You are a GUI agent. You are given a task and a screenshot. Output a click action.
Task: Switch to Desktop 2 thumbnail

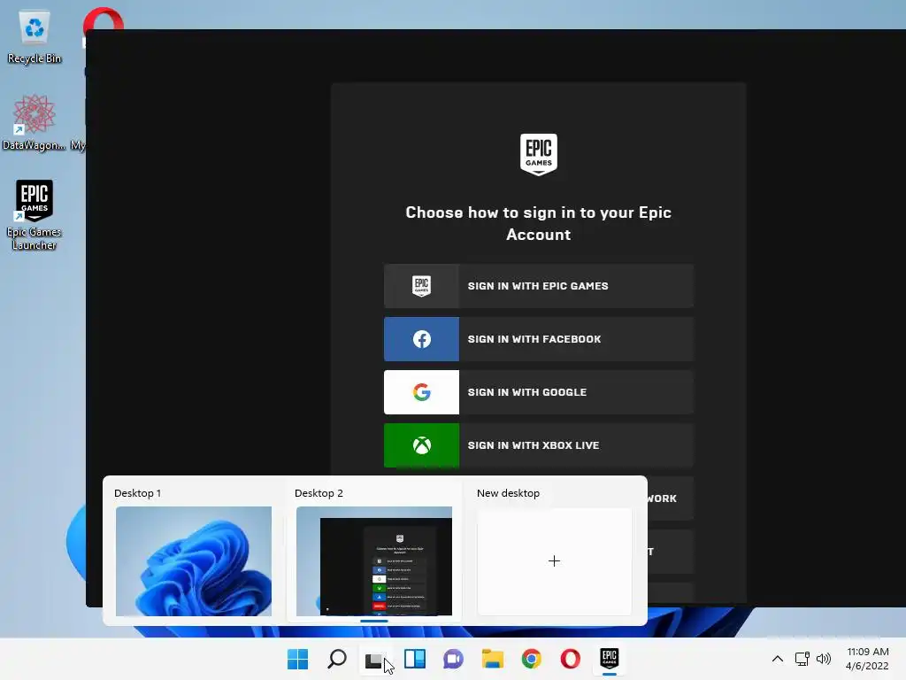pos(374,560)
